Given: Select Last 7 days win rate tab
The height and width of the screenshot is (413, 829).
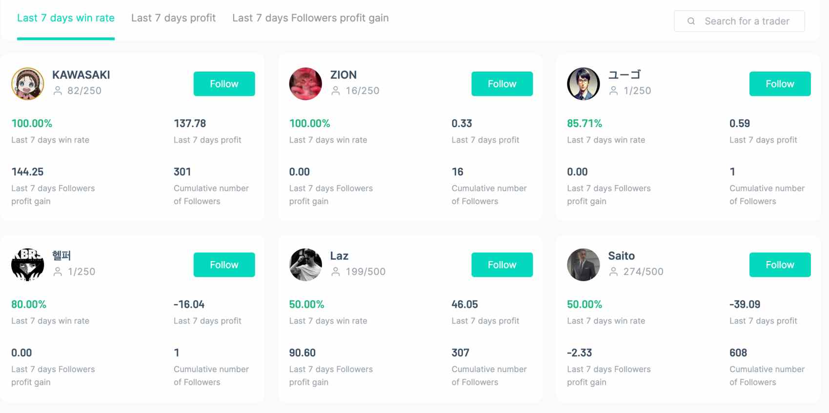Looking at the screenshot, I should coord(66,18).
